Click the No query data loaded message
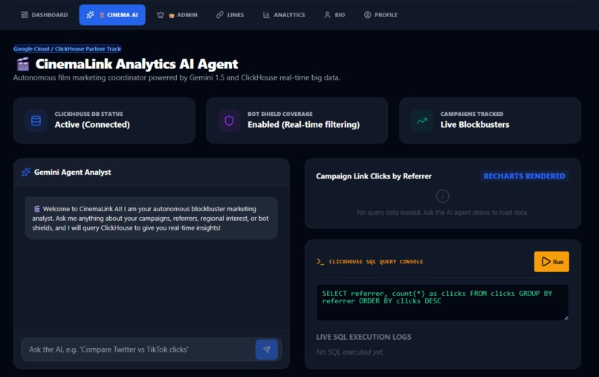This screenshot has height=377, width=599. pos(442,212)
